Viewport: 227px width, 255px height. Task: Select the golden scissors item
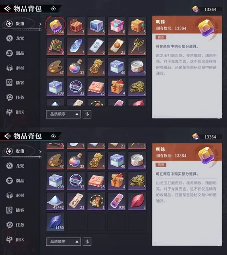(x=137, y=46)
